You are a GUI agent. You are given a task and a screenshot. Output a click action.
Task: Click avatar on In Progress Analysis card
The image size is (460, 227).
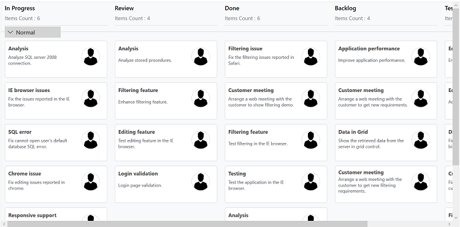pyautogui.click(x=91, y=56)
